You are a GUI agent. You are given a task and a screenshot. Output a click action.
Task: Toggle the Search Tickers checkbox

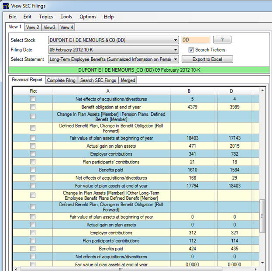point(191,50)
